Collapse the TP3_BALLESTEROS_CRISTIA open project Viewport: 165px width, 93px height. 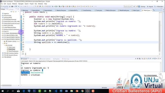click(1, 39)
